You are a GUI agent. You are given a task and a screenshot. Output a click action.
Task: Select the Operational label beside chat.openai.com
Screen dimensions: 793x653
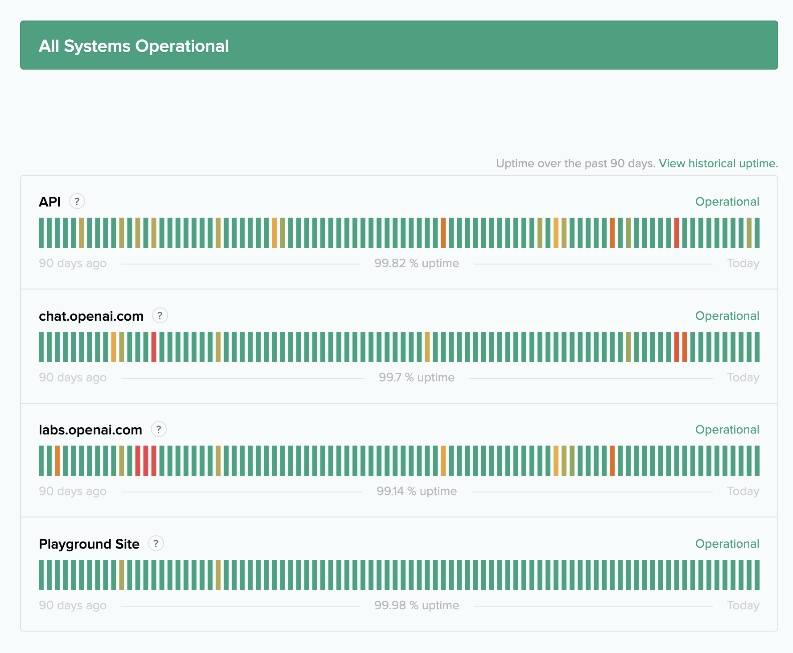click(x=727, y=315)
